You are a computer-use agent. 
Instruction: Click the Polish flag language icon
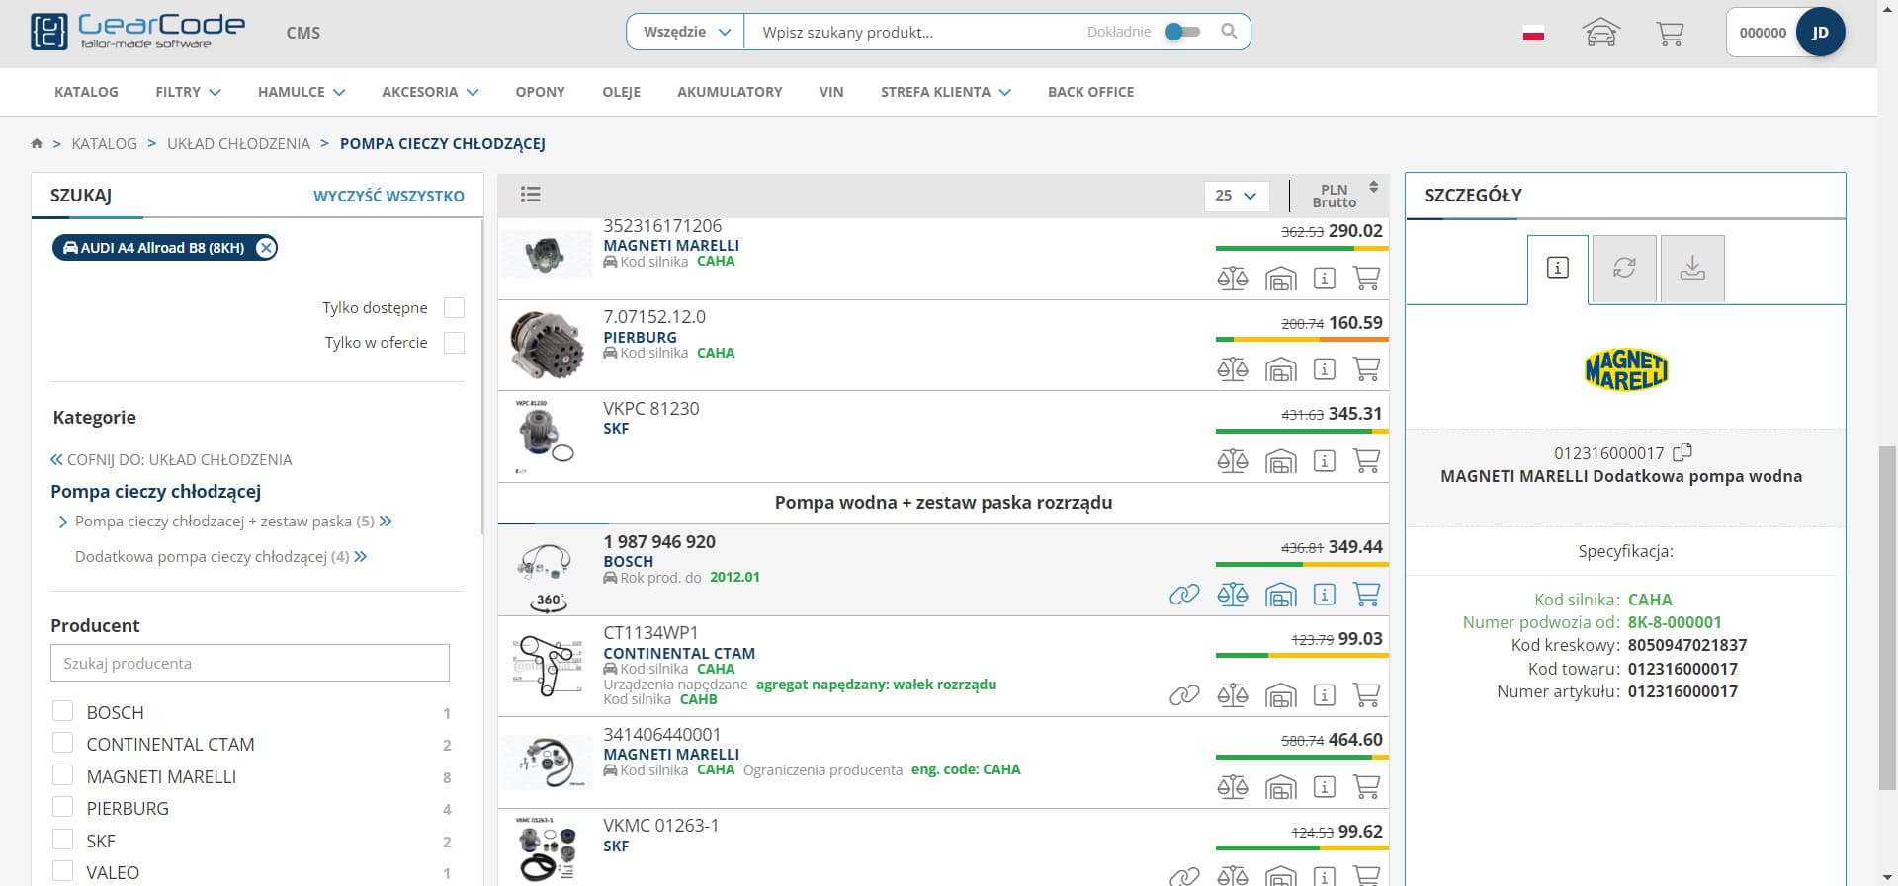point(1533,34)
